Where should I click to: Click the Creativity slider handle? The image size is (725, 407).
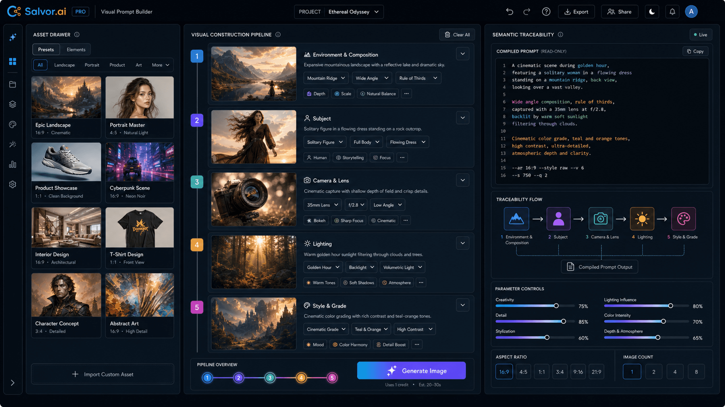coord(556,306)
